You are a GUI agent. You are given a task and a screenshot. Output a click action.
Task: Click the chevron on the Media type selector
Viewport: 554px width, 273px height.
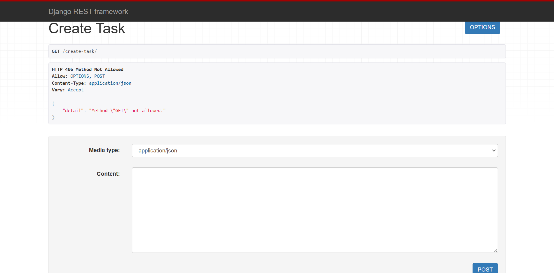tap(494, 150)
